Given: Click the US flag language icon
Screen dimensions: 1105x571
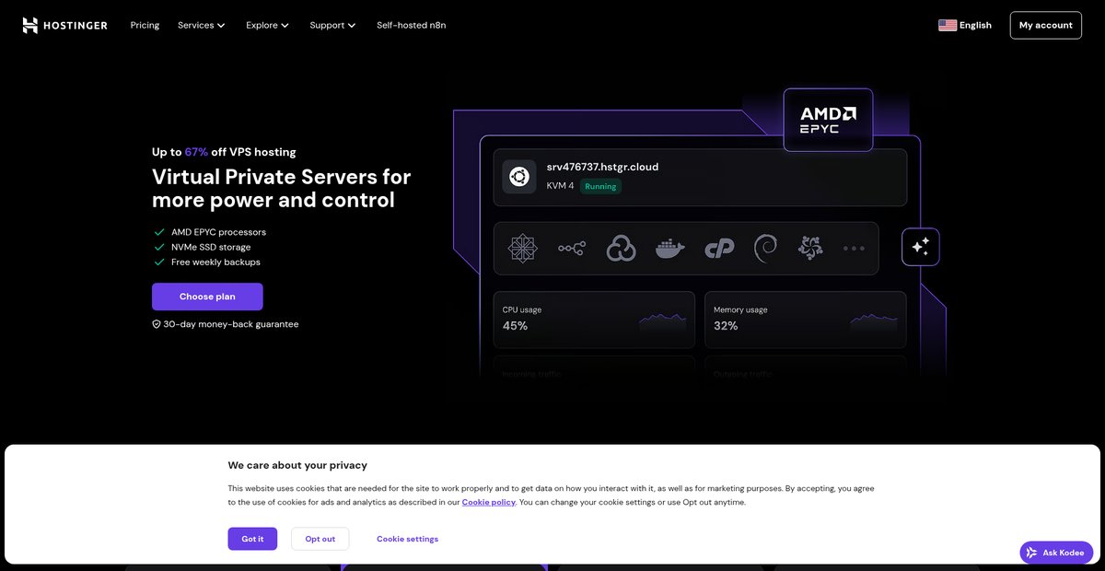Looking at the screenshot, I should point(948,25).
